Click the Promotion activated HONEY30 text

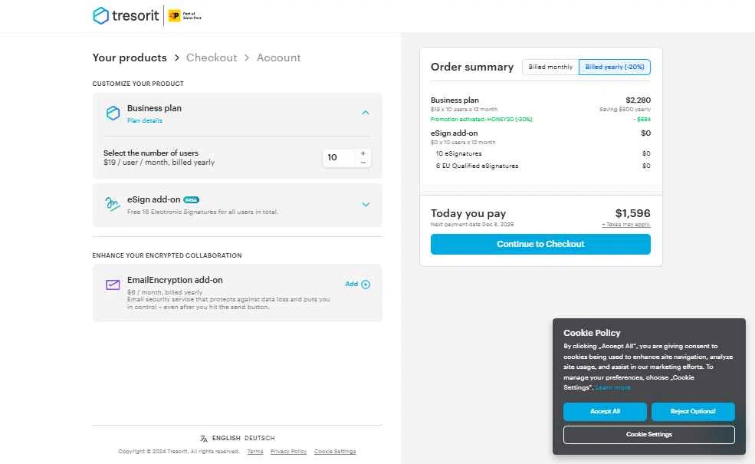481,120
